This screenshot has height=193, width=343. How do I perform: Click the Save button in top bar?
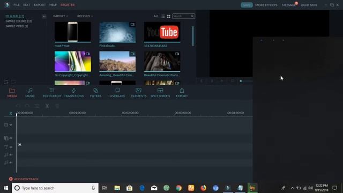(247, 5)
